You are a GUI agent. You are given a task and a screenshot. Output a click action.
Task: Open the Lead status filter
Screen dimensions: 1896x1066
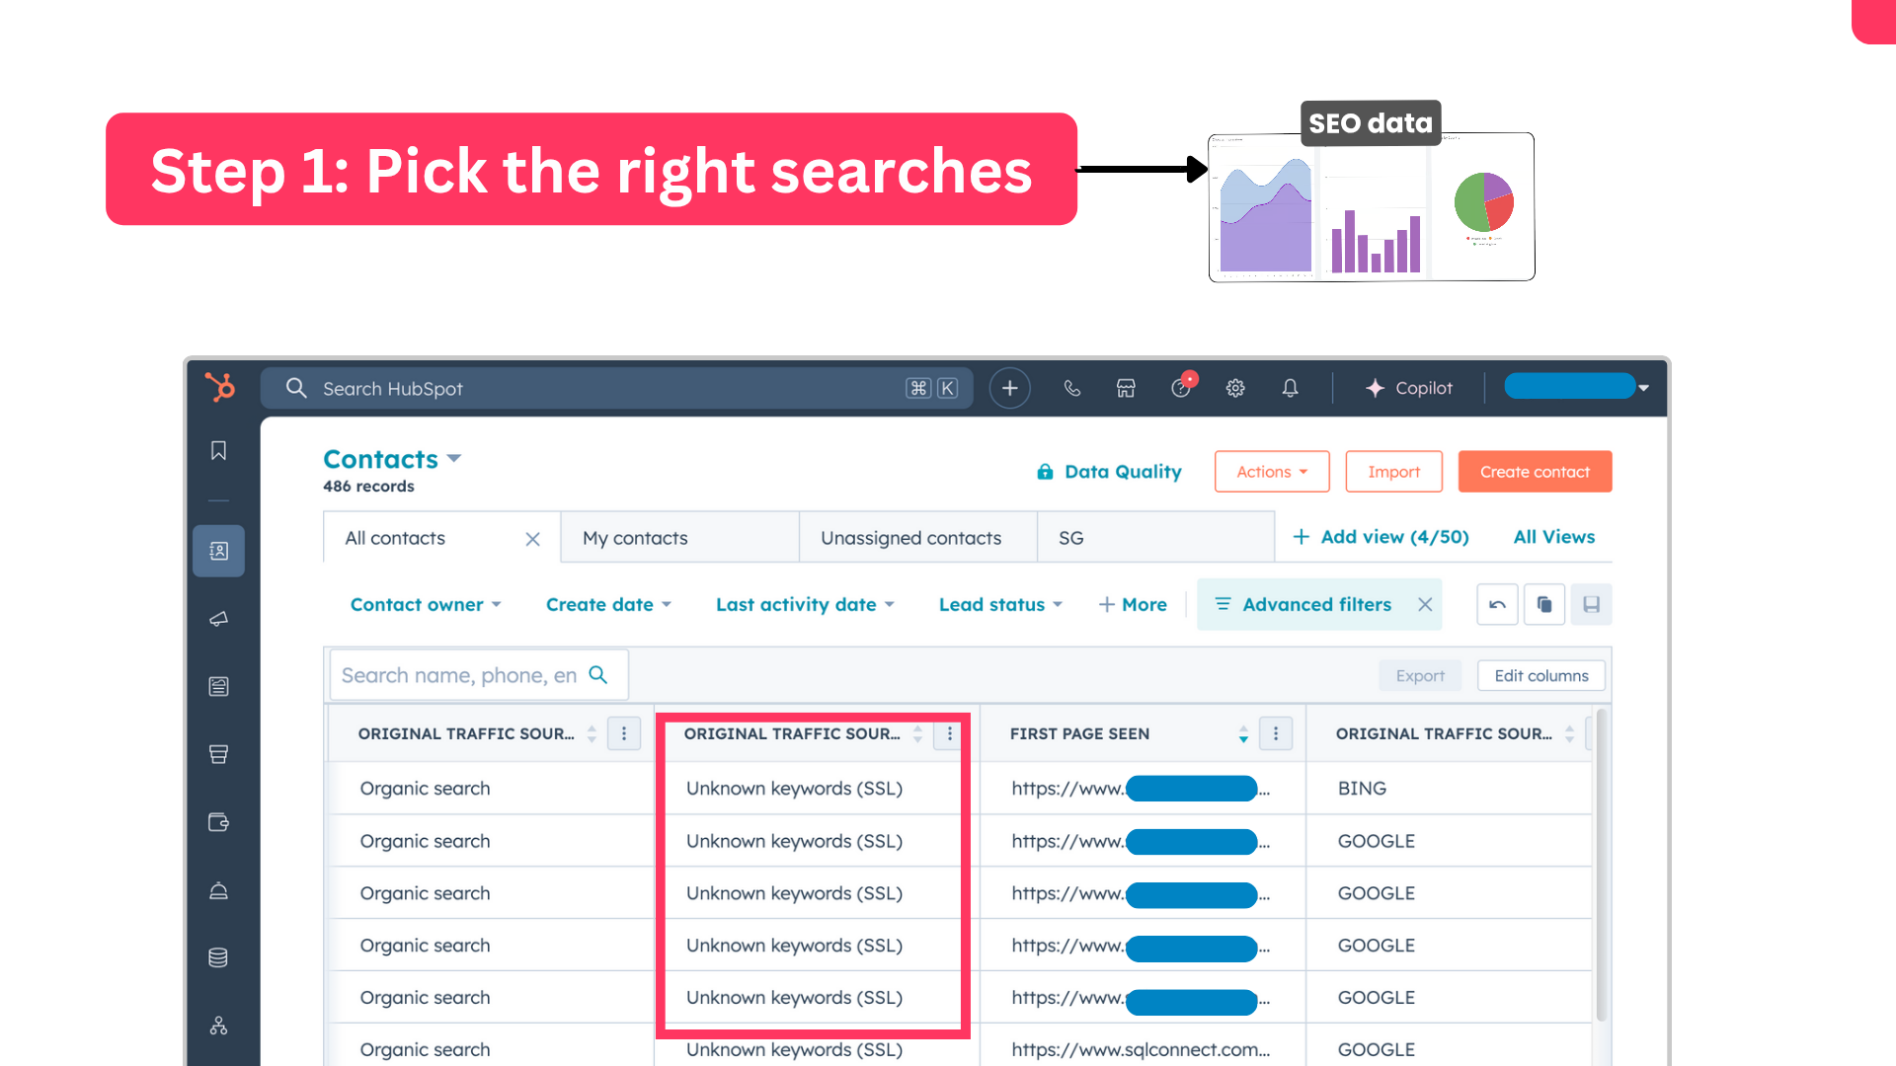click(x=1000, y=605)
